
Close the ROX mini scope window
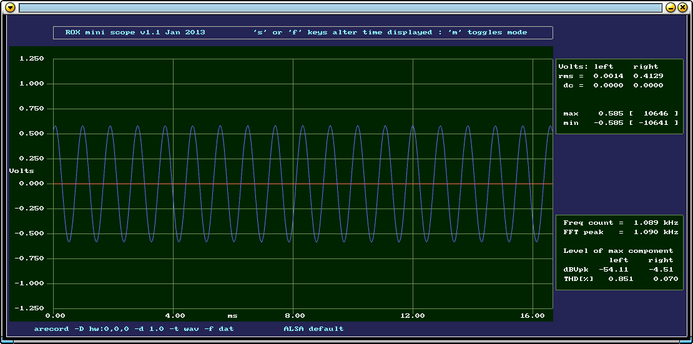[682, 7]
